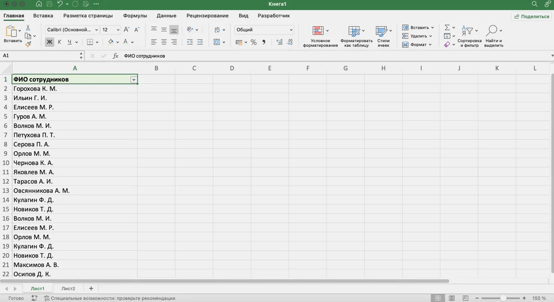The image size is (554, 302).
Task: Open the Формулы ribbon tab
Action: tap(135, 16)
